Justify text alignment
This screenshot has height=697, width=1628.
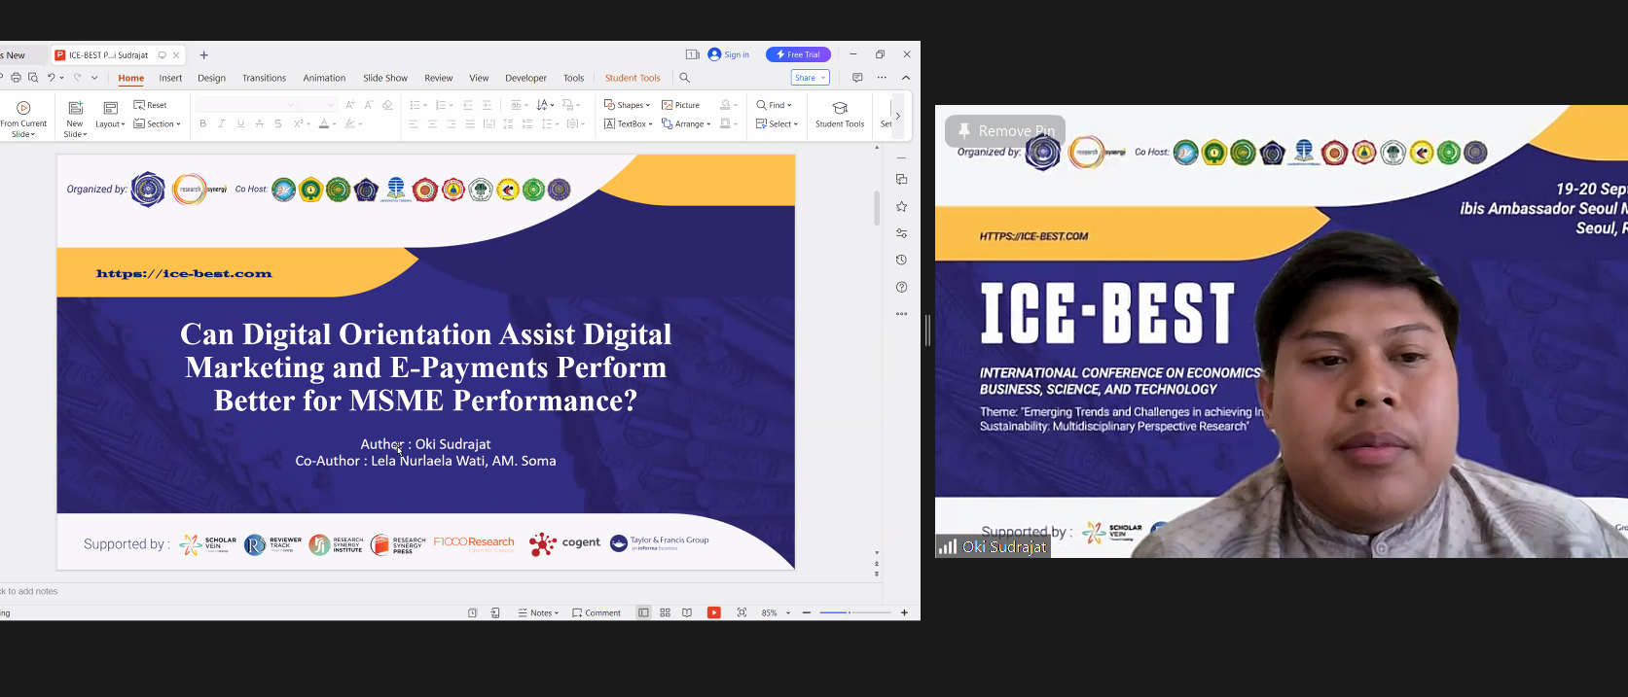point(470,124)
